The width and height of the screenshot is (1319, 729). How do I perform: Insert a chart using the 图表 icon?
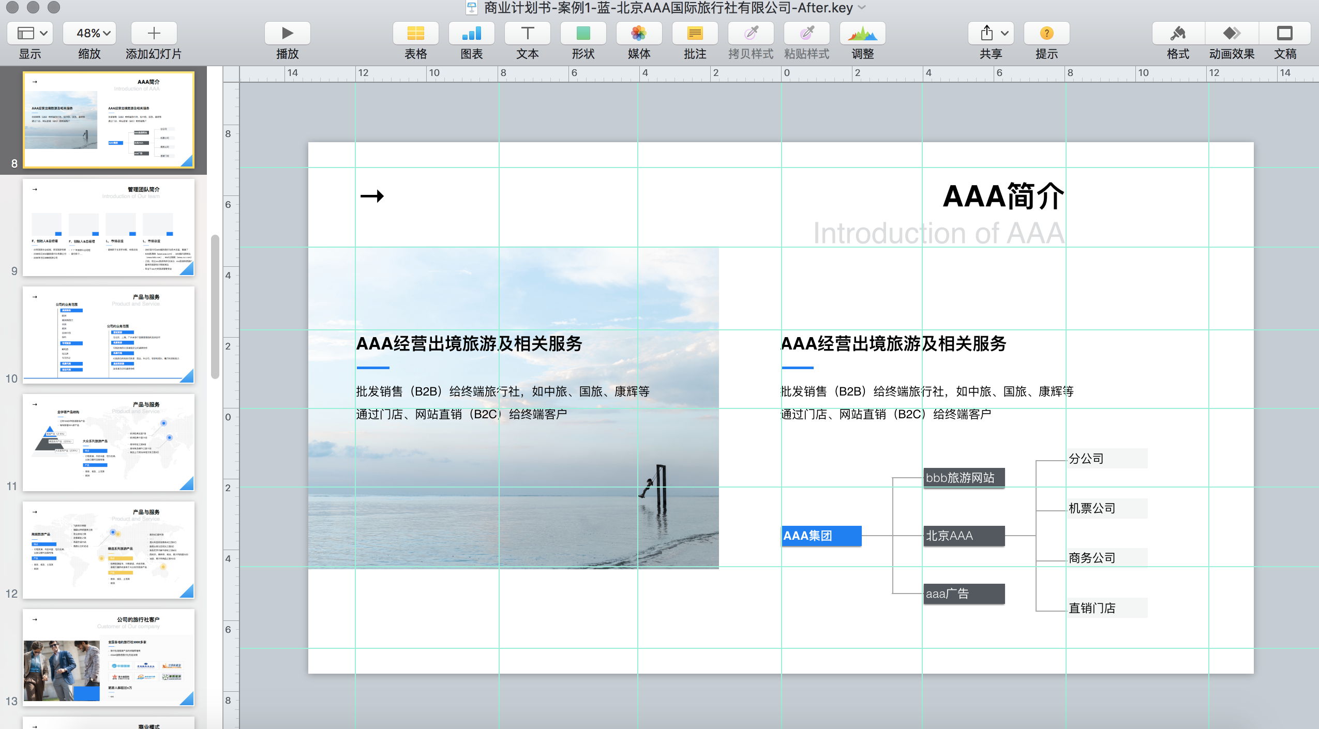coord(472,34)
